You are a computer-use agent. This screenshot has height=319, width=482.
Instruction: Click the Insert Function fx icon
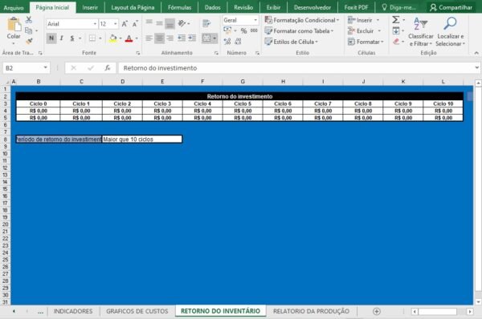(108, 68)
